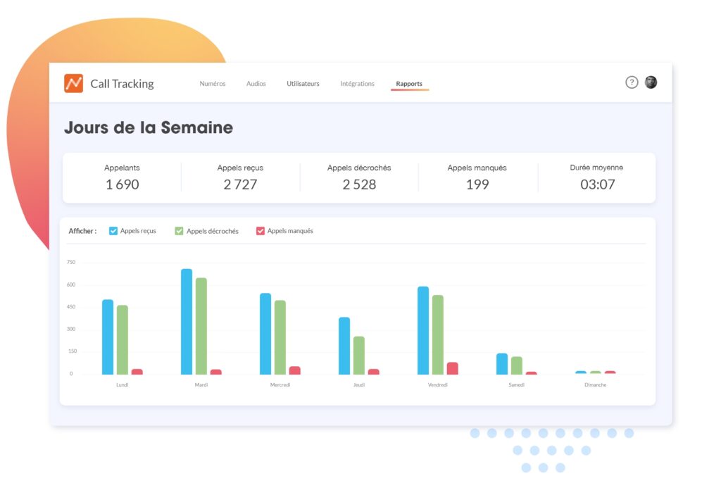The height and width of the screenshot is (488, 721).
Task: Uncheck the Appels reçus checkbox
Action: click(113, 231)
